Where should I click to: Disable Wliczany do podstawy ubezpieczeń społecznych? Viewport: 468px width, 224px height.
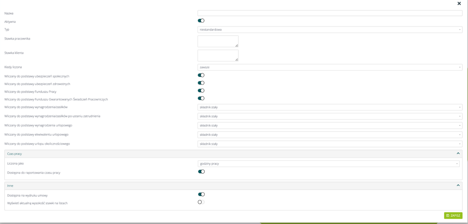pyautogui.click(x=201, y=75)
